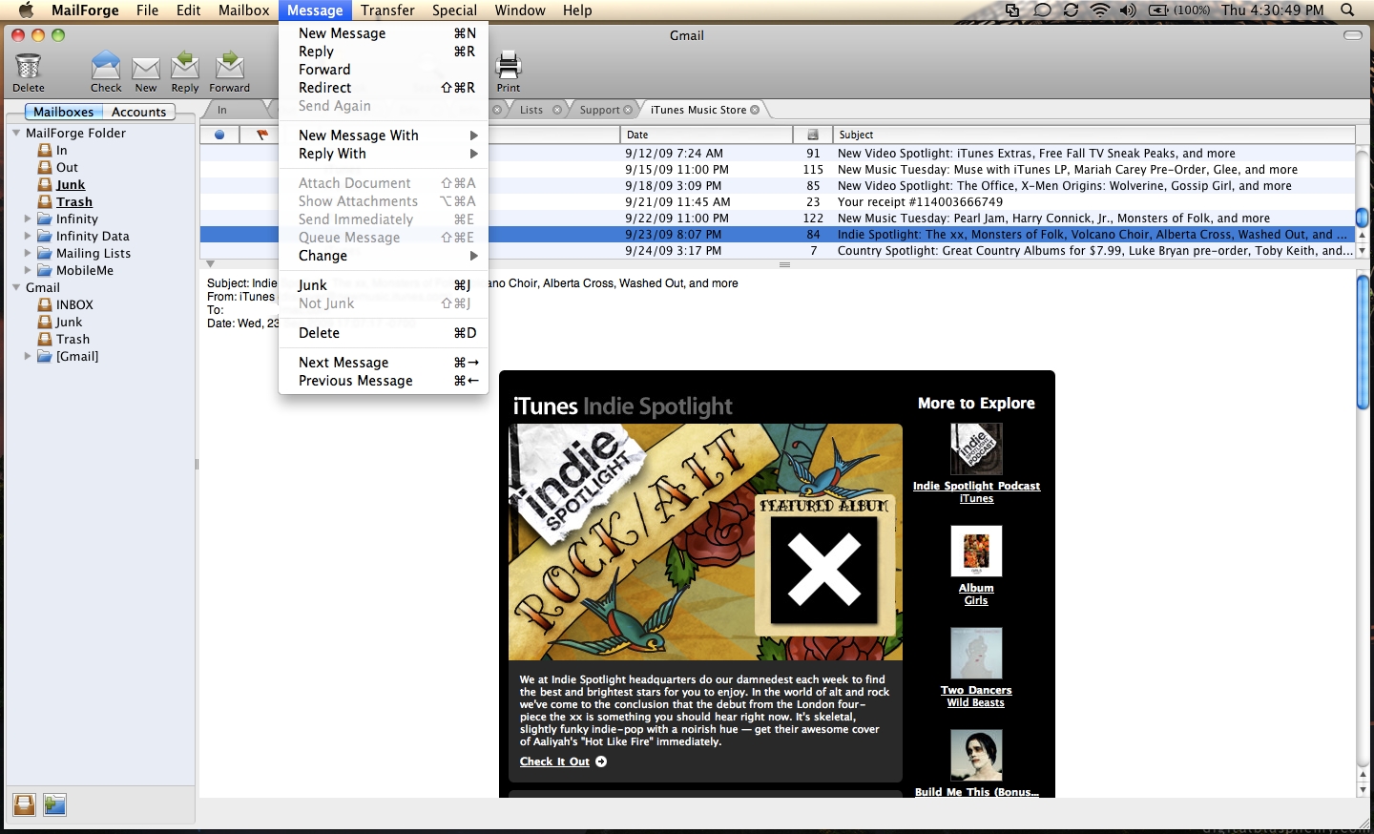This screenshot has width=1374, height=834.
Task: Select the Your receipt #114003666749 message
Action: 778,202
